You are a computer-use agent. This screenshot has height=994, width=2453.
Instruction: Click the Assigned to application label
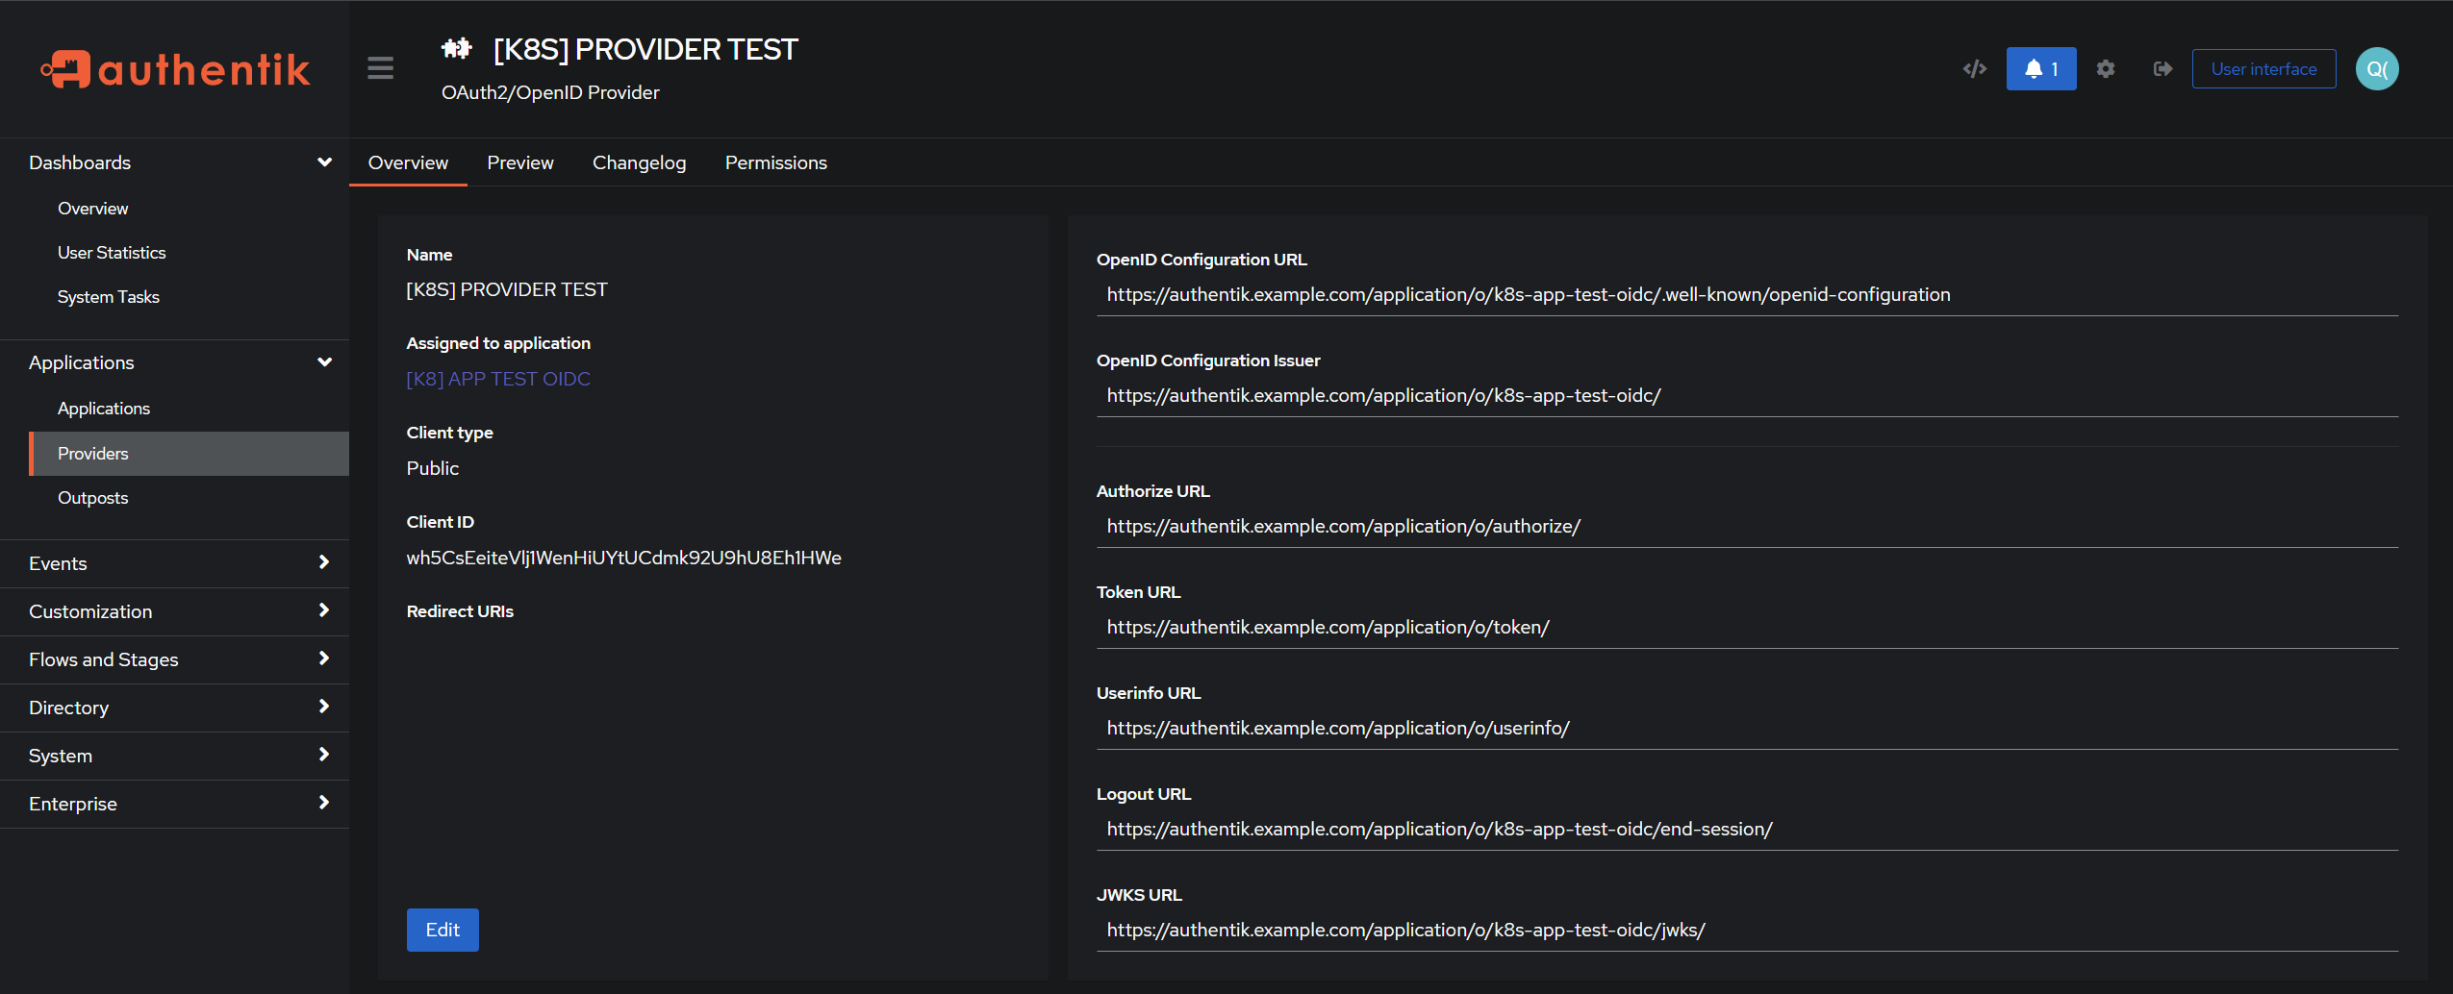click(x=498, y=343)
